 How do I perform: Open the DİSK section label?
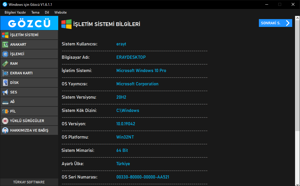[x=14, y=83]
